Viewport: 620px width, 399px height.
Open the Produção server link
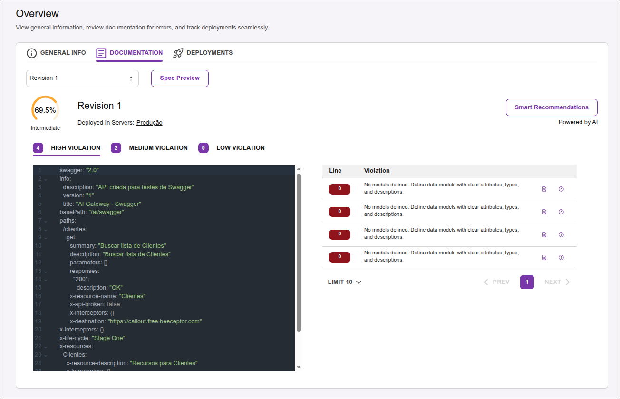click(149, 122)
